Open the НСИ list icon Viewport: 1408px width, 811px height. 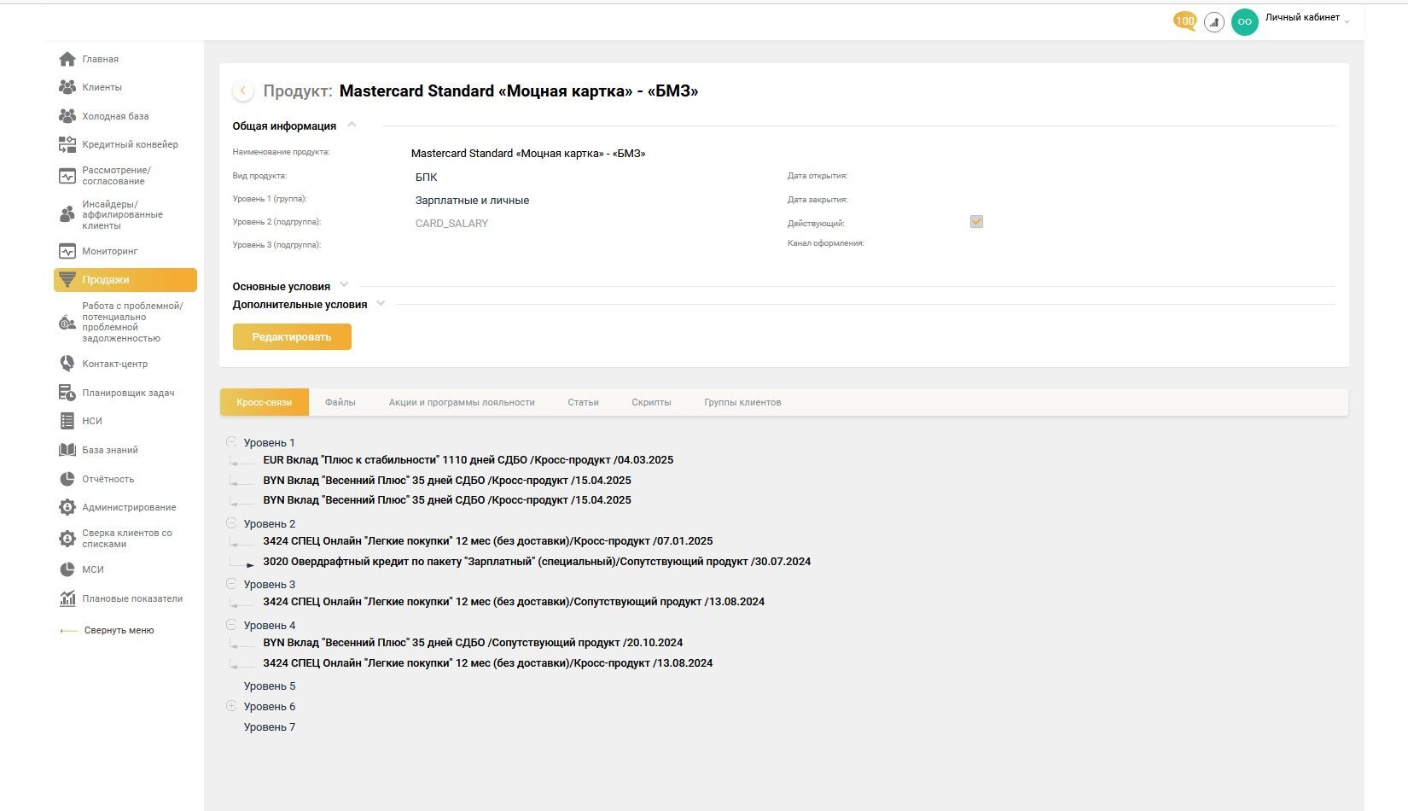click(x=67, y=421)
